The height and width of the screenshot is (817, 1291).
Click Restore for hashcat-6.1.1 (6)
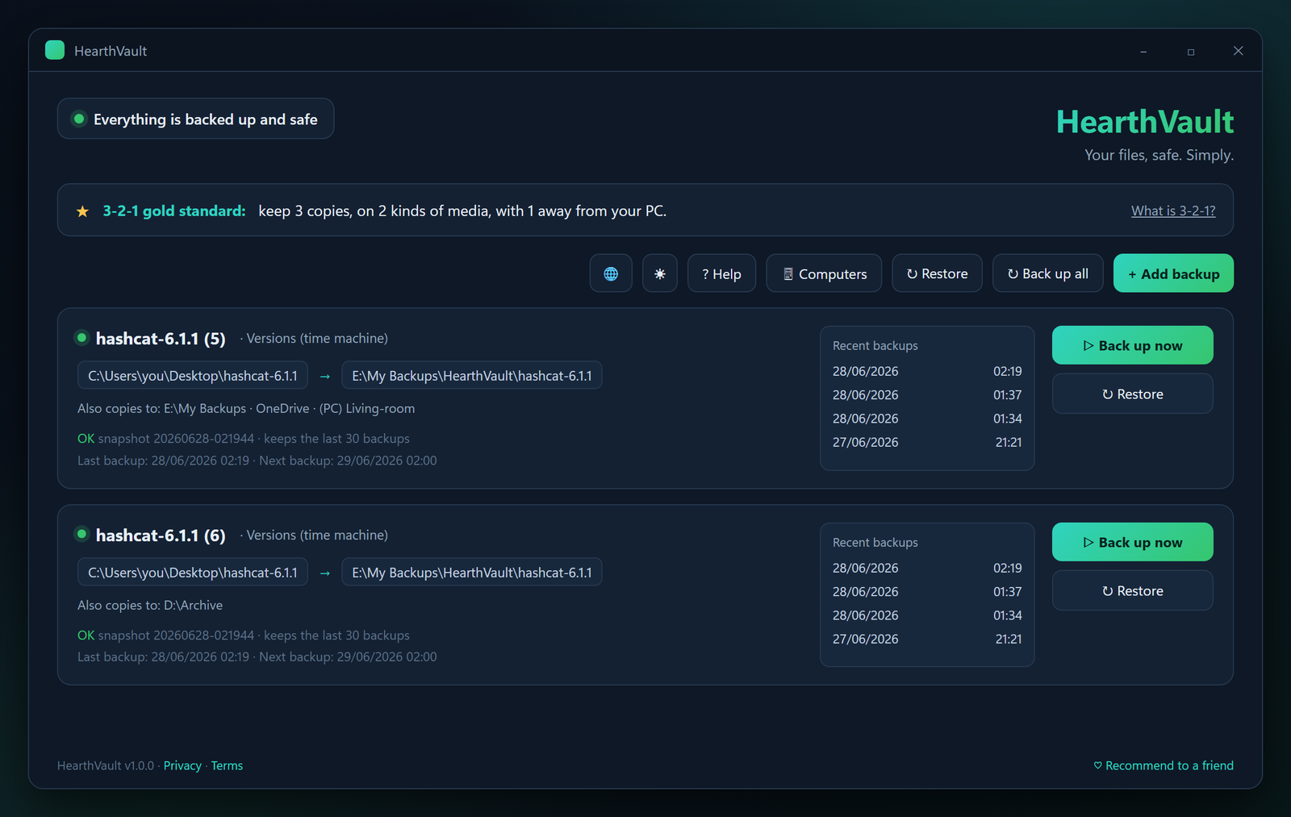(1132, 590)
